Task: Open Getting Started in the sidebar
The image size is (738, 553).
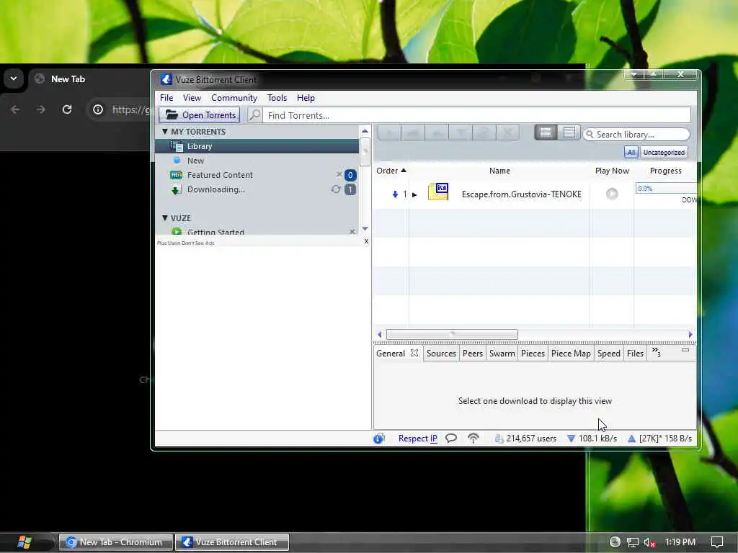Action: click(215, 232)
